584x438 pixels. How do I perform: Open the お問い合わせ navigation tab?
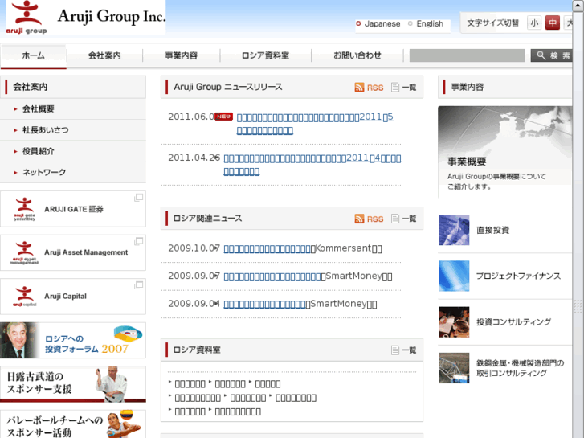(357, 56)
